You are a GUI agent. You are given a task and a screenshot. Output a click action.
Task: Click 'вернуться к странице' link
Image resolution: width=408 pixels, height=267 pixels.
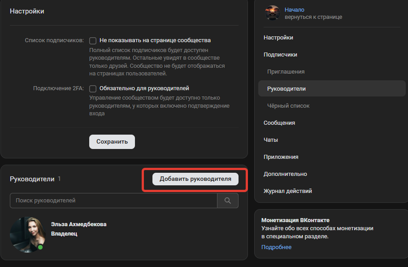[314, 17]
